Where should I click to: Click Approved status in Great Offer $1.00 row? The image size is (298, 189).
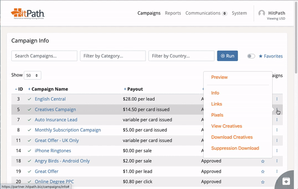pyautogui.click(x=211, y=171)
